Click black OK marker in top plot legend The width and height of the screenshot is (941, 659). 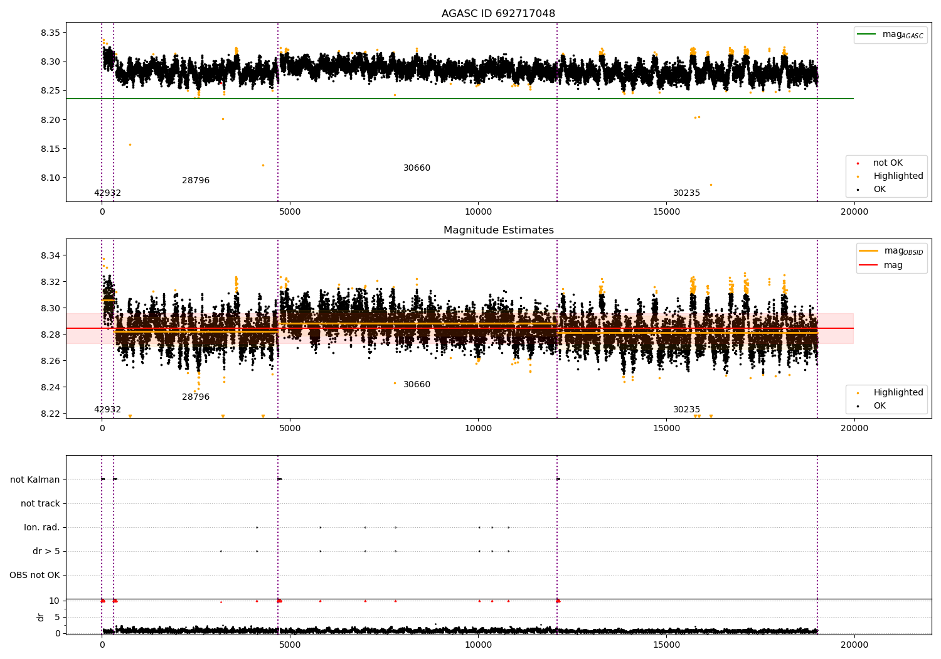[x=858, y=190]
